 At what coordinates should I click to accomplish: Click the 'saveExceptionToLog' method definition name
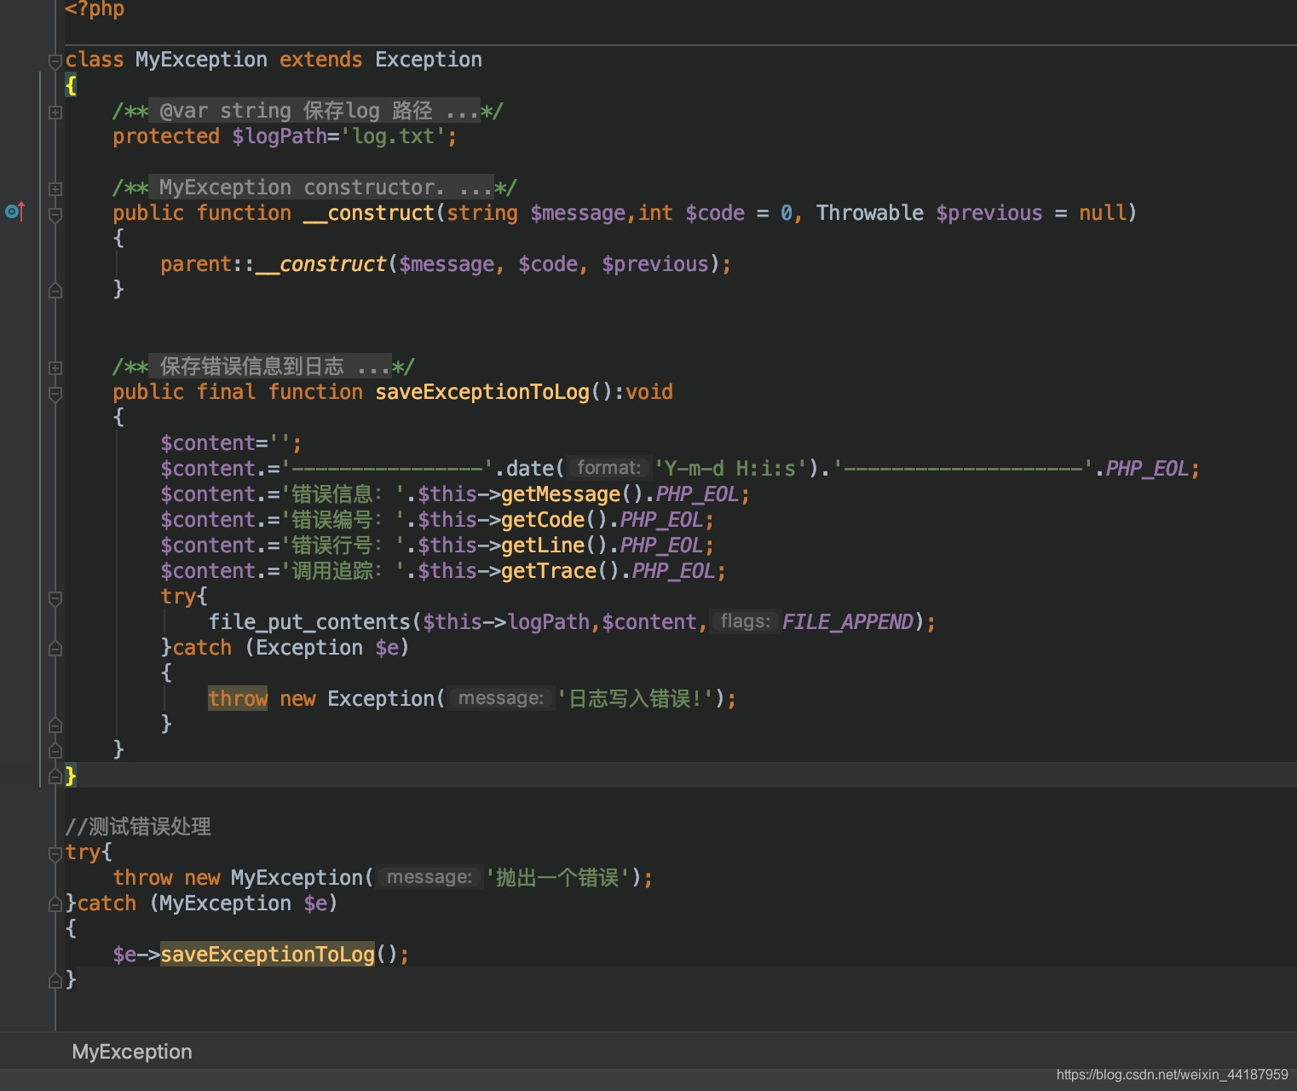pos(482,392)
